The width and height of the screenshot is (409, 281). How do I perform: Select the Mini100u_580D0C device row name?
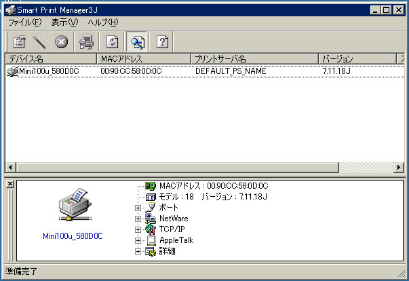[x=49, y=71]
